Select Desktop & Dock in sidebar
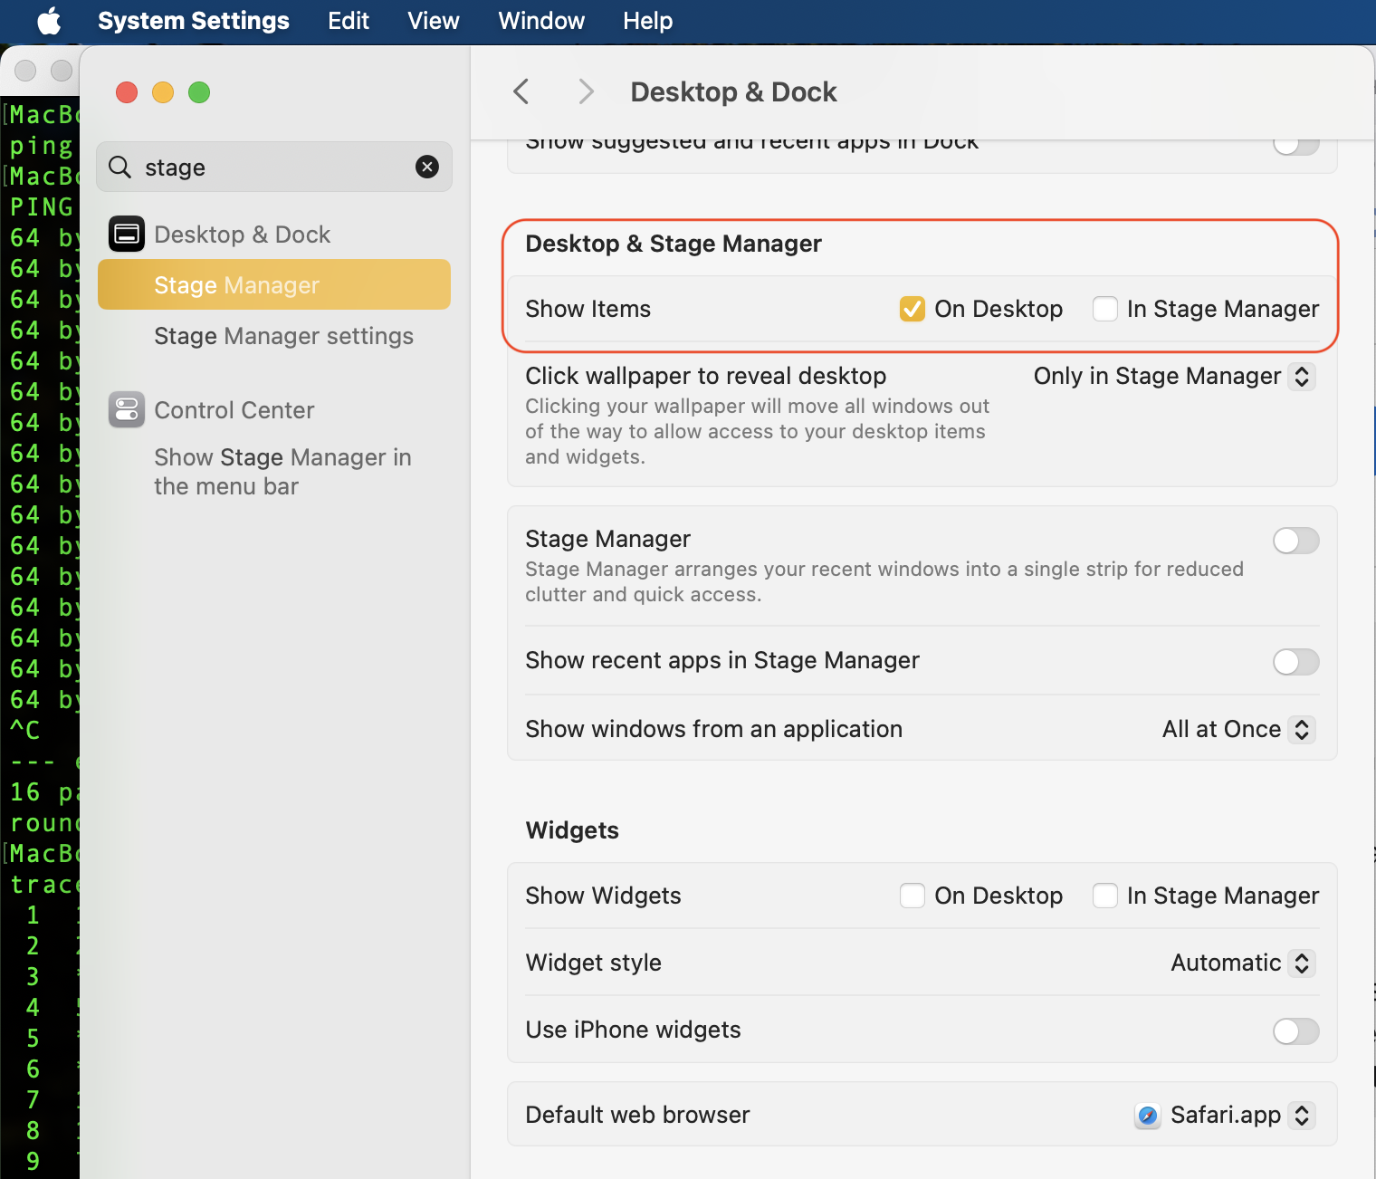The height and width of the screenshot is (1179, 1376). click(242, 235)
